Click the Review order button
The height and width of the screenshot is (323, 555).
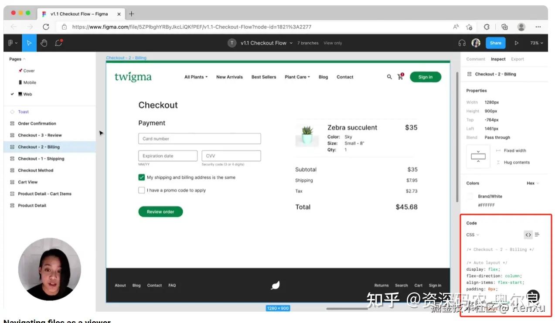click(x=160, y=211)
